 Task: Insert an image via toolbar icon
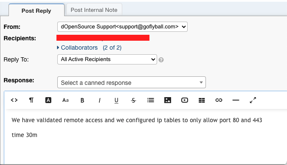167,100
